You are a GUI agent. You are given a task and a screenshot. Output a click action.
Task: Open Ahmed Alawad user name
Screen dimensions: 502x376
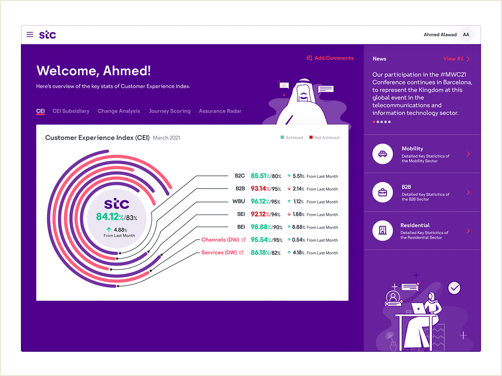(440, 35)
